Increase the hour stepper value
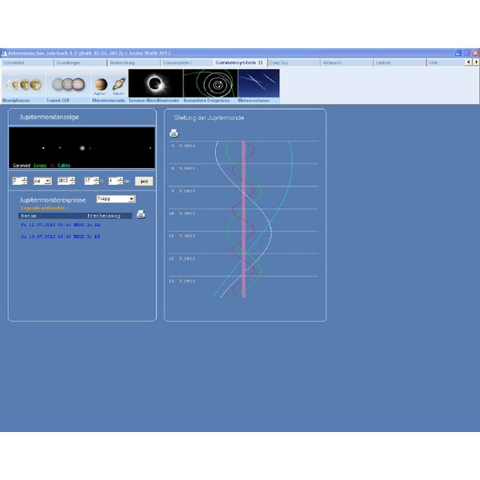480x480 pixels. click(x=97, y=179)
